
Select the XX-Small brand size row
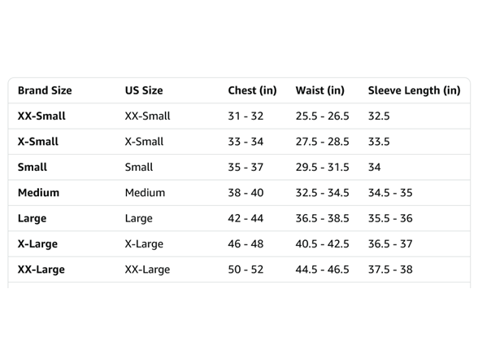click(239, 116)
